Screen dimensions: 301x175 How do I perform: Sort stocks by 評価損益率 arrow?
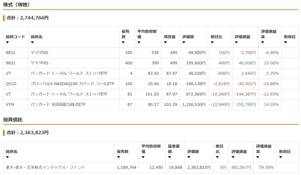coord(262,42)
